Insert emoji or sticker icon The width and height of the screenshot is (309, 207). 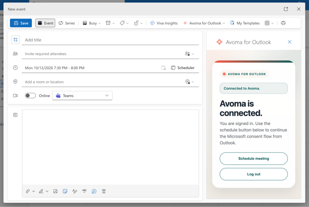(65, 191)
